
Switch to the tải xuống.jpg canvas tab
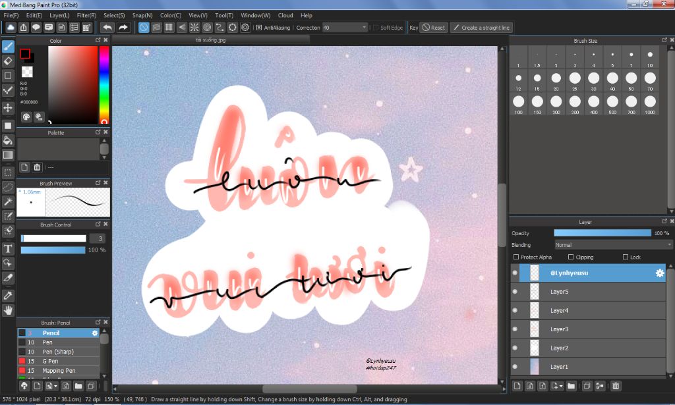click(x=210, y=40)
